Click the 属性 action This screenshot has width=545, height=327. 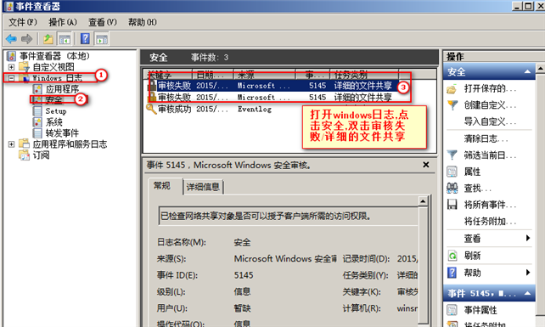coord(472,172)
